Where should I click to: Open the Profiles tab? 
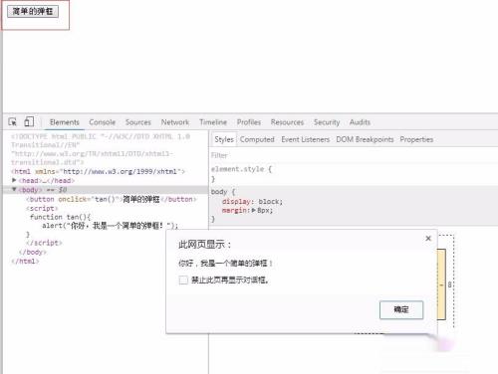249,122
